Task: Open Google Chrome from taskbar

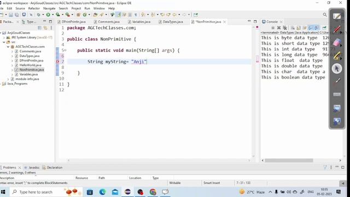Action: (153, 192)
